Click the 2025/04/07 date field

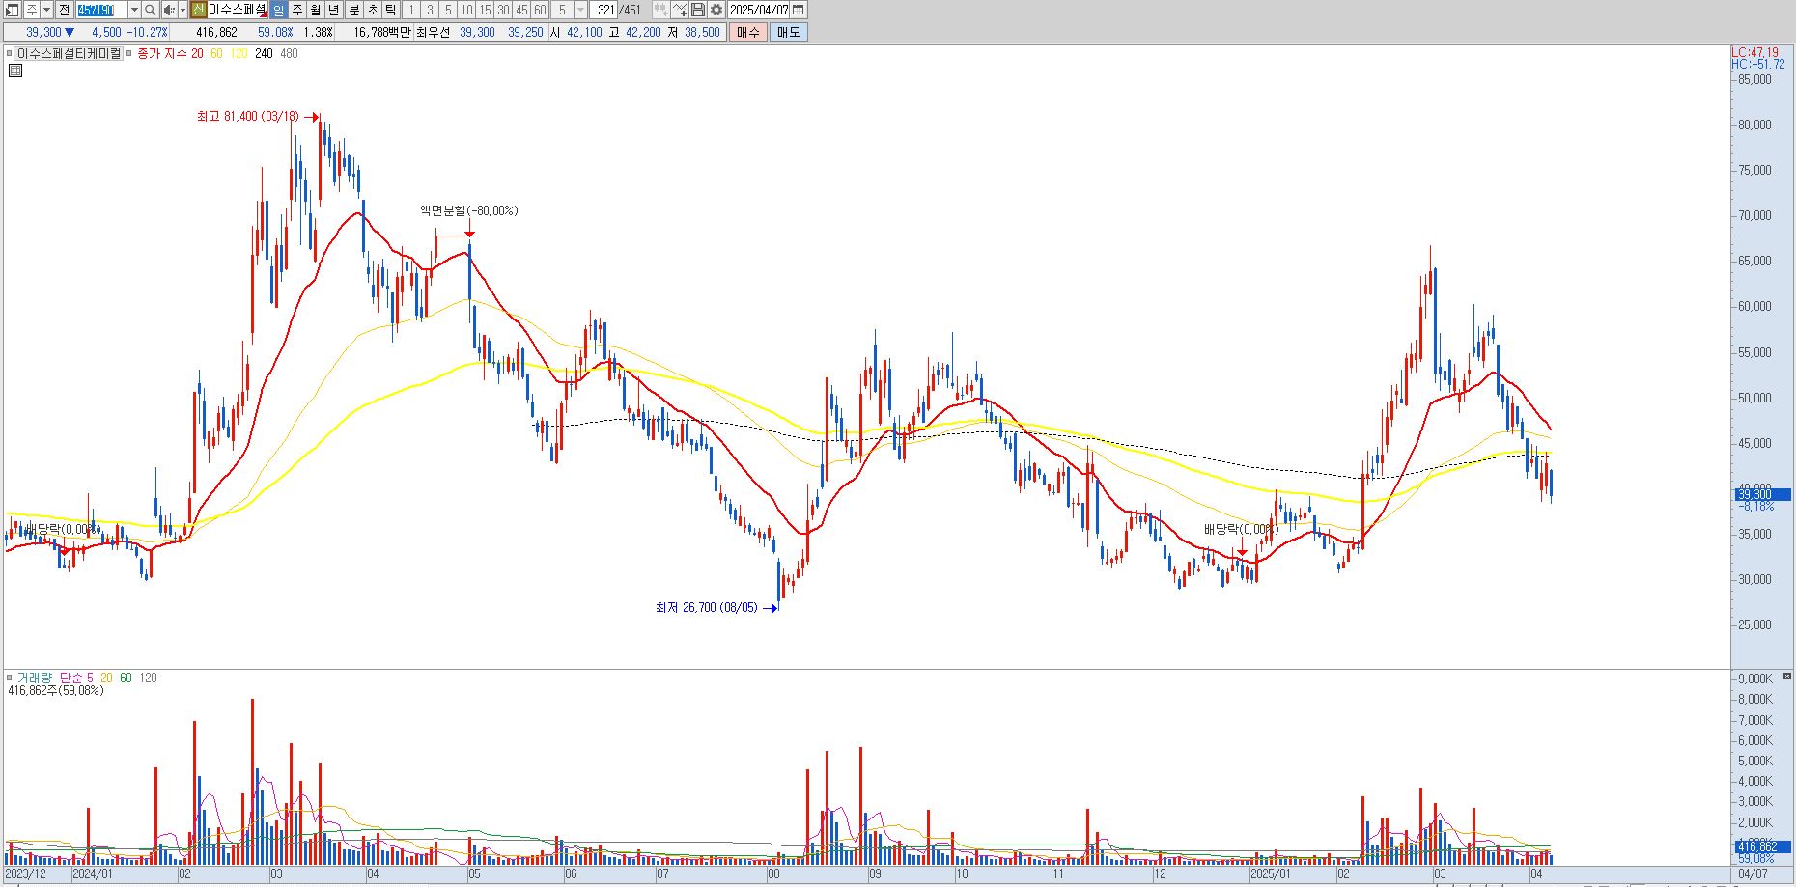click(x=759, y=10)
